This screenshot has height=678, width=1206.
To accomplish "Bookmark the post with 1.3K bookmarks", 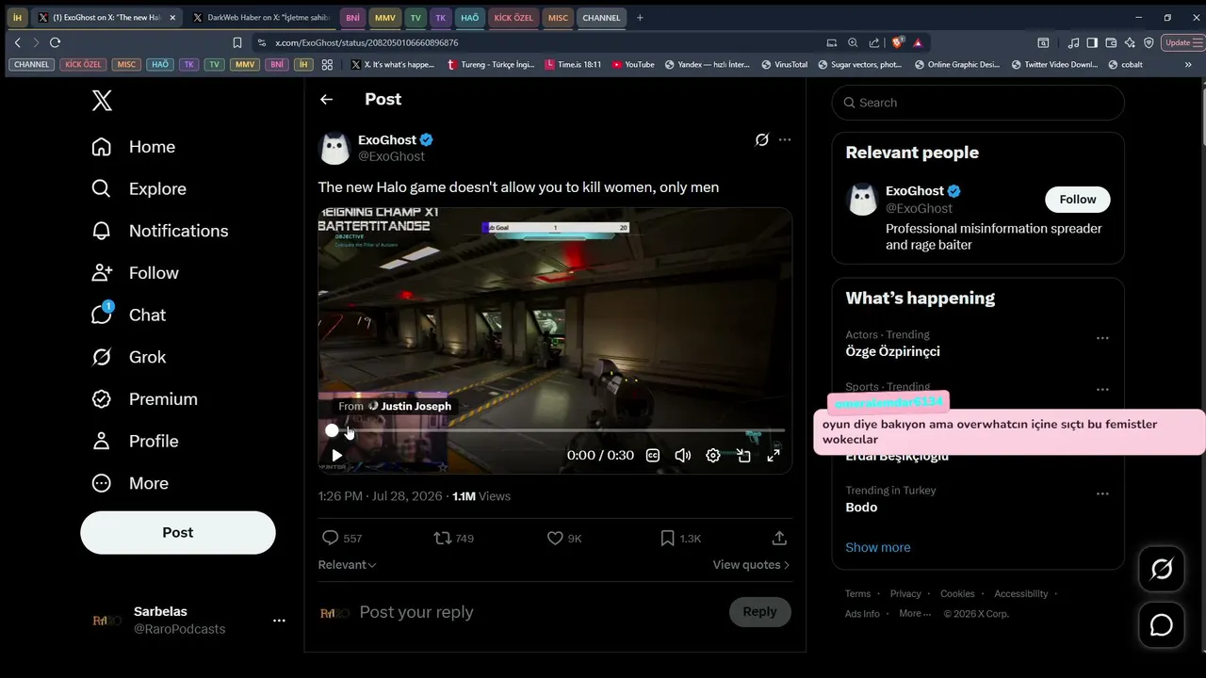I will click(x=667, y=538).
